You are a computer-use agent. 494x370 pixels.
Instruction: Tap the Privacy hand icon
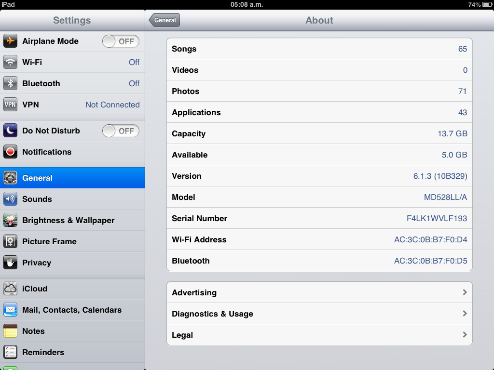[x=11, y=263]
